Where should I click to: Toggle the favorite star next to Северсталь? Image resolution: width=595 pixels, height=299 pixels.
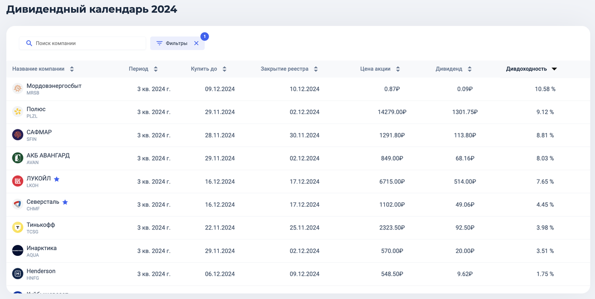coord(65,202)
